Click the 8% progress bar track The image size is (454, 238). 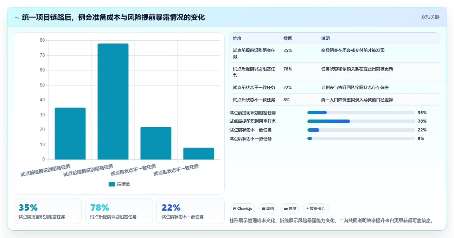[361, 139]
